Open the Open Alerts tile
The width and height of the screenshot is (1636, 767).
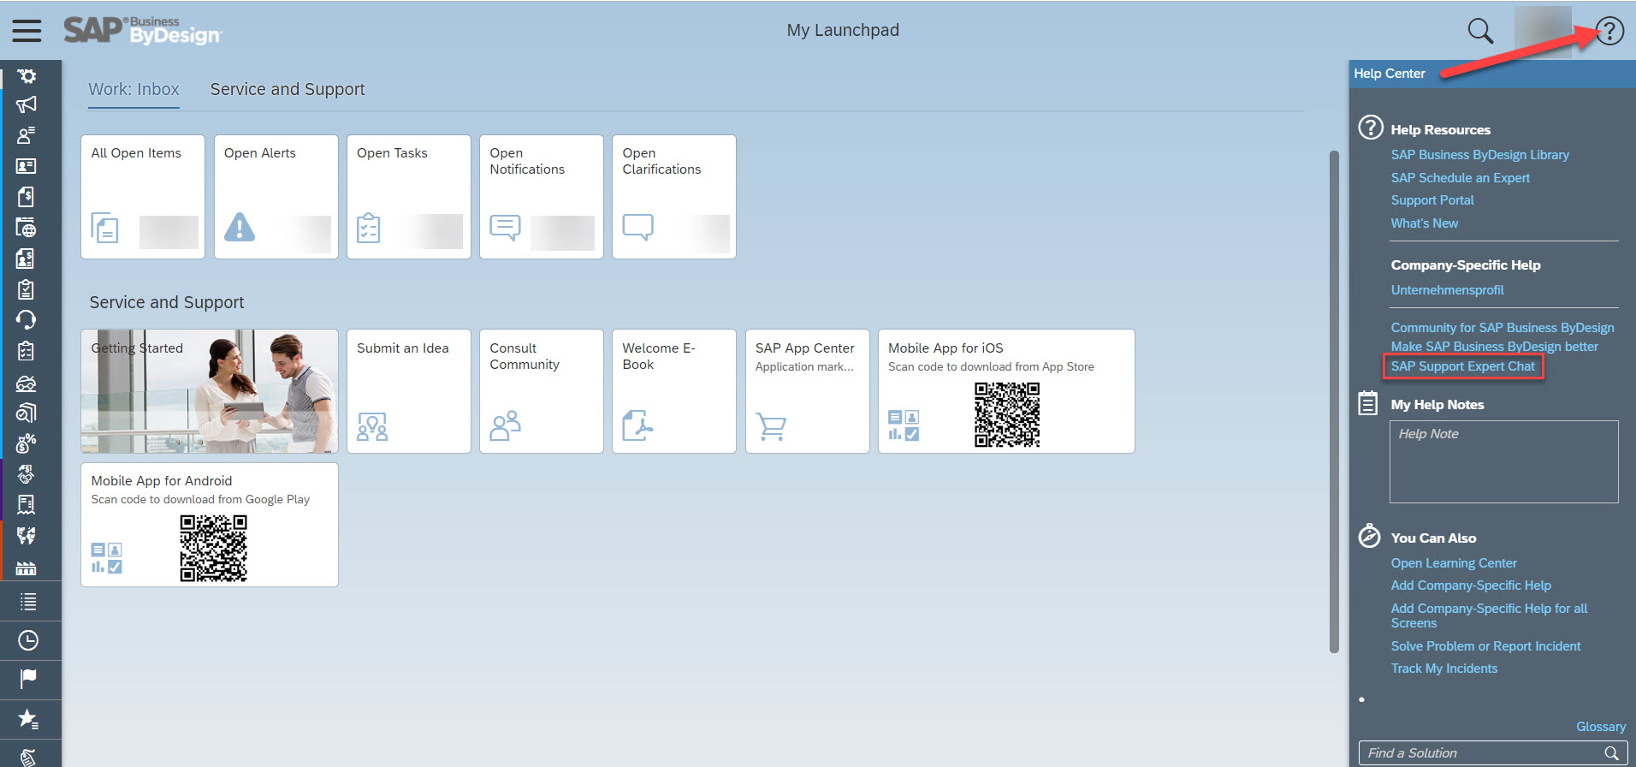point(276,197)
